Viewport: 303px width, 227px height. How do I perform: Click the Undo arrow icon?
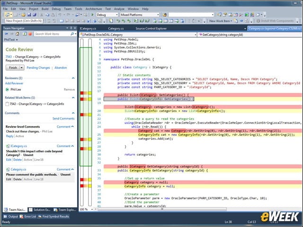(60, 15)
